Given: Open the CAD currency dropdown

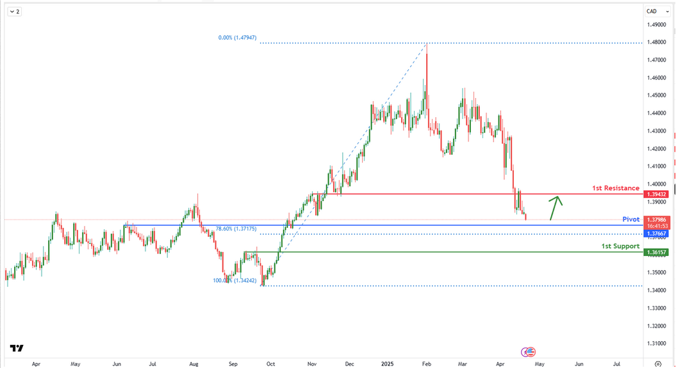Looking at the screenshot, I should (657, 11).
